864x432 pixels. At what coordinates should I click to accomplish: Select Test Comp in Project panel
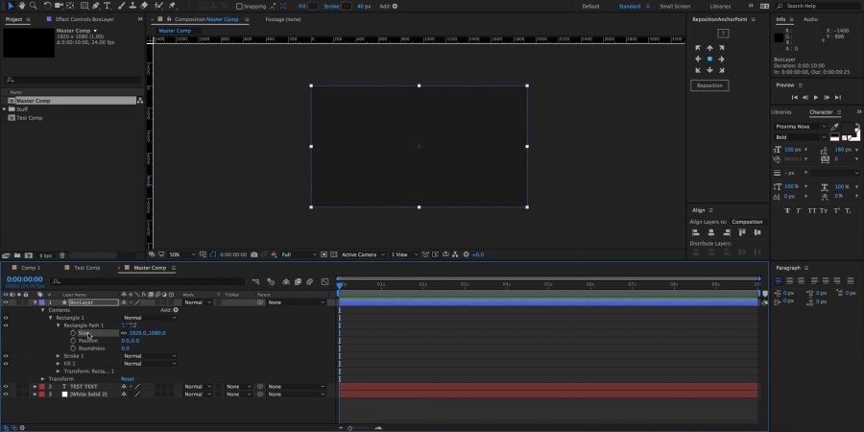(29, 118)
